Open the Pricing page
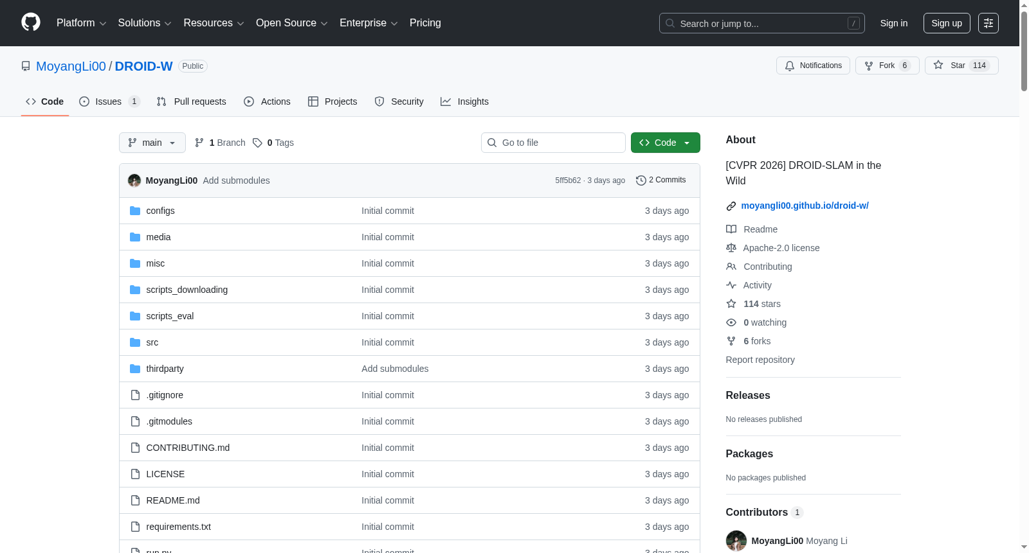 pyautogui.click(x=425, y=23)
